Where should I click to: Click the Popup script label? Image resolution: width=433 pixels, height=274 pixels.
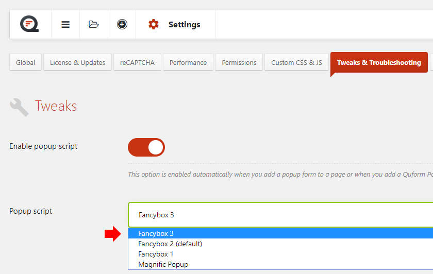click(30, 211)
